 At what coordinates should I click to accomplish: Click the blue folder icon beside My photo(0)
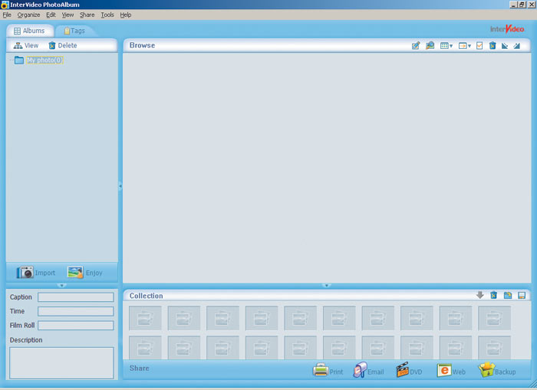tap(19, 61)
